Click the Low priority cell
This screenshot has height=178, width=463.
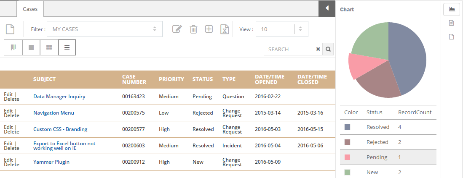point(163,113)
